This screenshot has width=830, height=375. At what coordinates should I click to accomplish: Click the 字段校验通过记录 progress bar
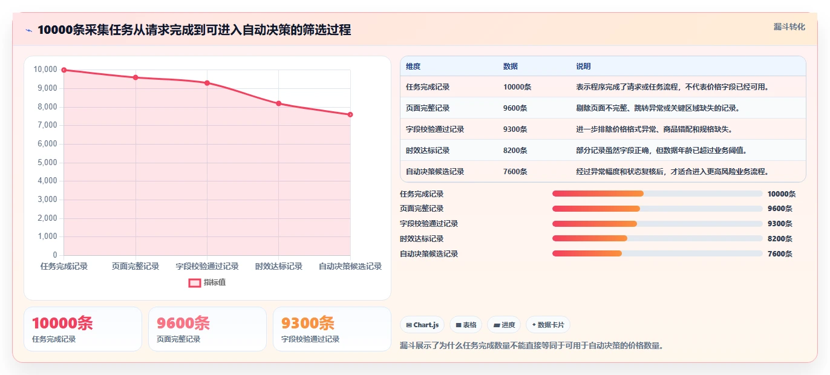(x=658, y=224)
